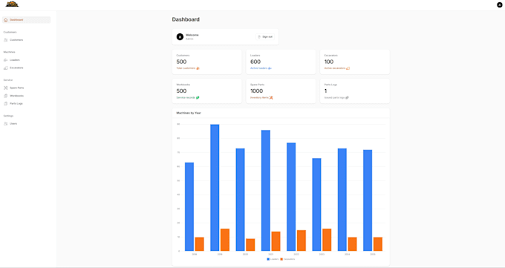Viewport: 505px width, 268px height.
Task: Toggle the Loaders legend blue swatch
Action: [268, 259]
